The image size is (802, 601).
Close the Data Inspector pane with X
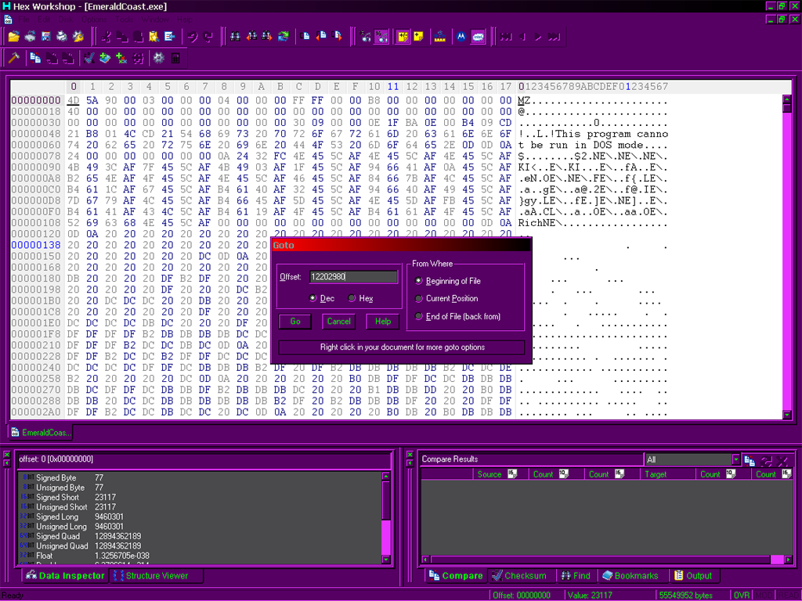point(6,455)
